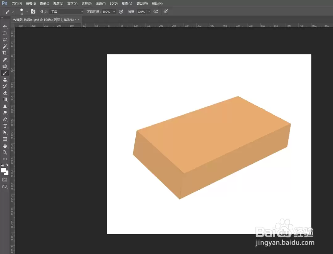Click the foreground color swatch
Screen dimensions: 333x254
(3, 170)
